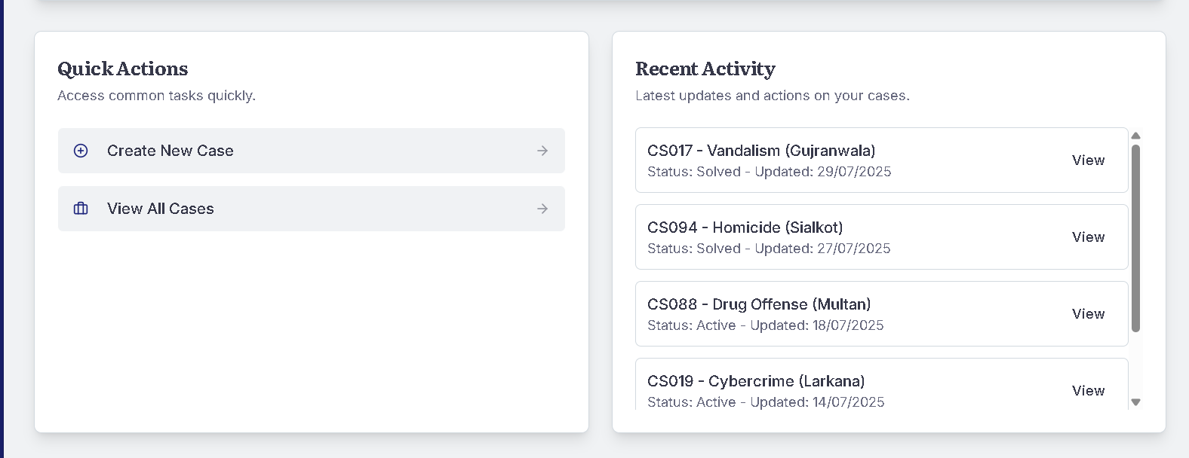Screen dimensions: 1189x458
Task: Click the right arrow on Create New Case row
Action: [542, 151]
